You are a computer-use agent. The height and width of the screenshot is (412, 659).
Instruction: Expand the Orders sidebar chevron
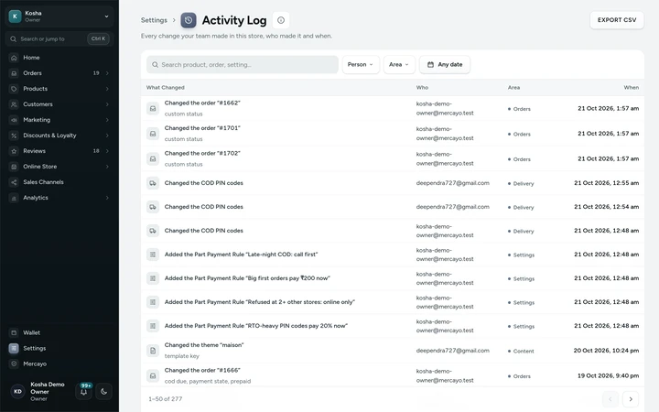pos(107,73)
